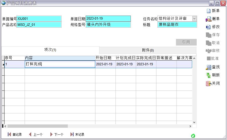
Task: Click the 内容 cell containing 打样完成
Action: [x=60, y=64]
